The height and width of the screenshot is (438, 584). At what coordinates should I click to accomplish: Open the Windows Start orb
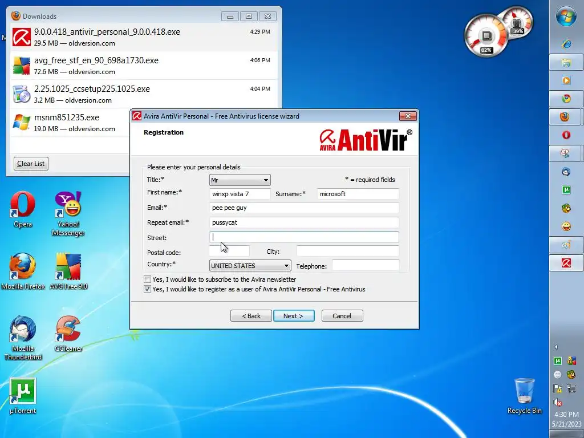coord(566,17)
